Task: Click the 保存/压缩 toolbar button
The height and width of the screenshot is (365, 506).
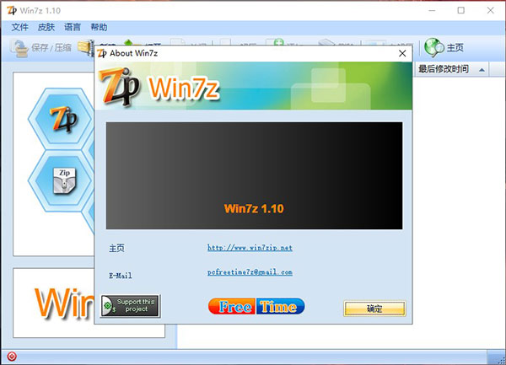Action: coord(40,48)
